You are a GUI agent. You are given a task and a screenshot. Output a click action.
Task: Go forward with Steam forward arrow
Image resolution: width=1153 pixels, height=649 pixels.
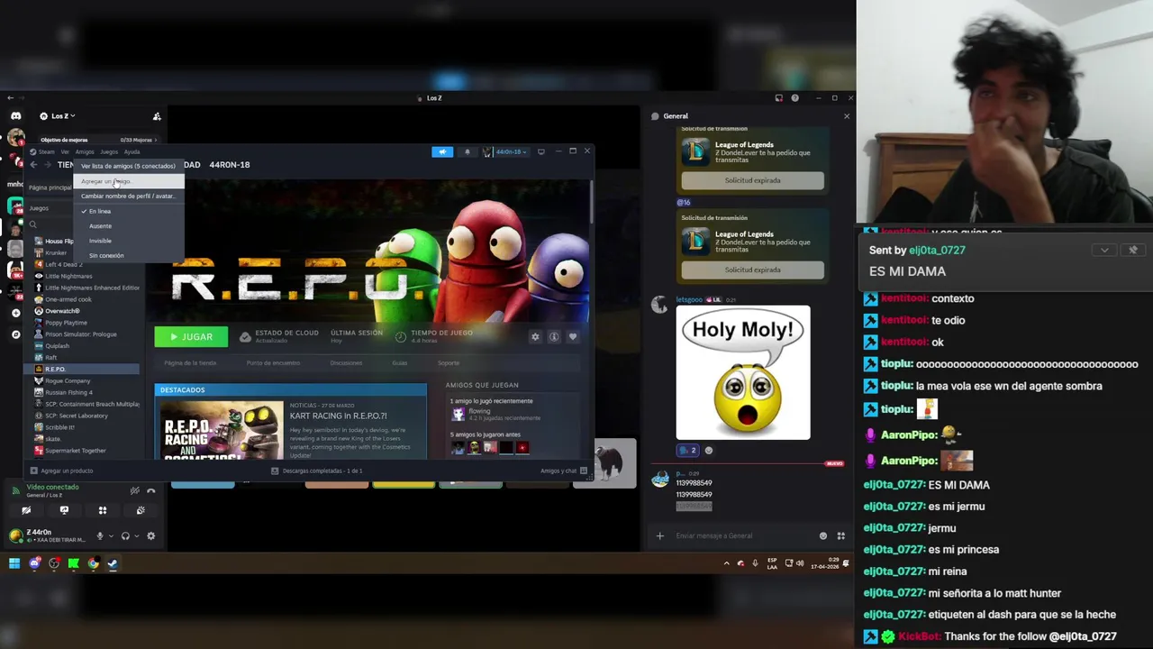(x=47, y=165)
